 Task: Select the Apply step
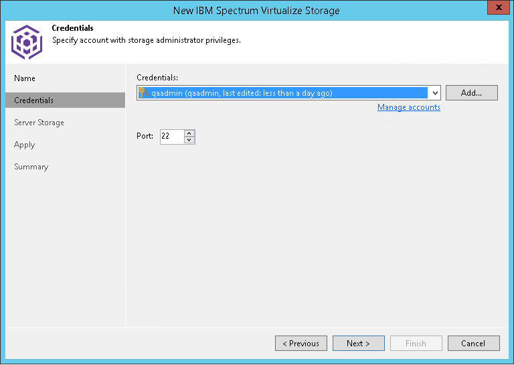25,145
